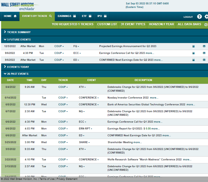Open the settings gear icon
208x182 pixels.
pos(206,17)
